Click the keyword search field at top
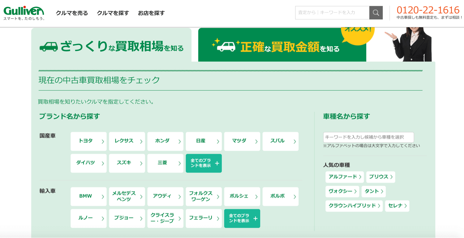Image resolution: width=464 pixels, height=238 pixels. pyautogui.click(x=332, y=13)
